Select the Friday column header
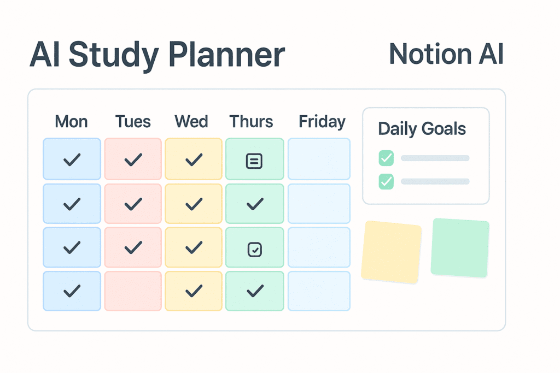The width and height of the screenshot is (560, 373). [322, 121]
